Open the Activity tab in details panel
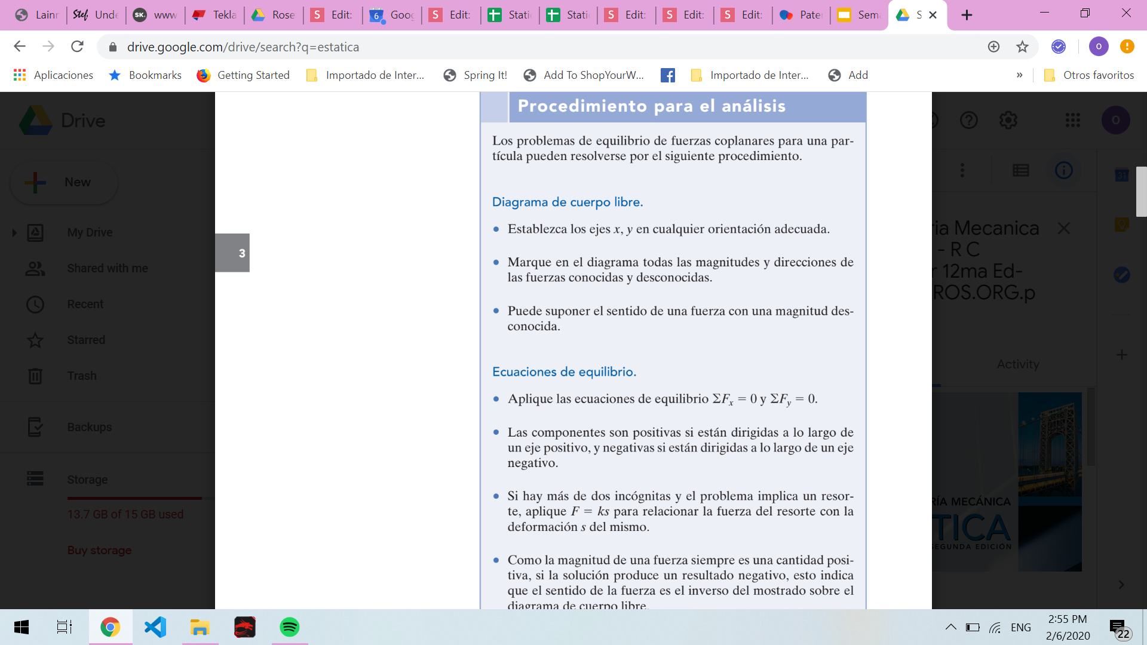The width and height of the screenshot is (1147, 645). [x=1018, y=364]
